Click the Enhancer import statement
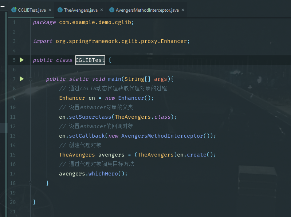The width and height of the screenshot is (291, 217). coord(111,41)
